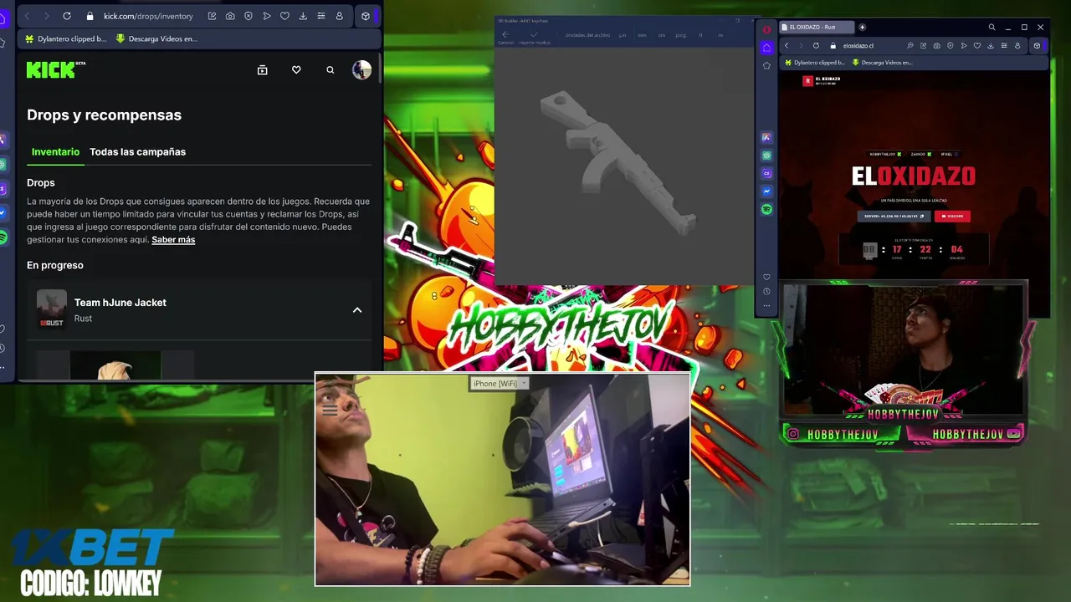
Task: Open Spotify in Opera sidebar
Action: point(766,209)
